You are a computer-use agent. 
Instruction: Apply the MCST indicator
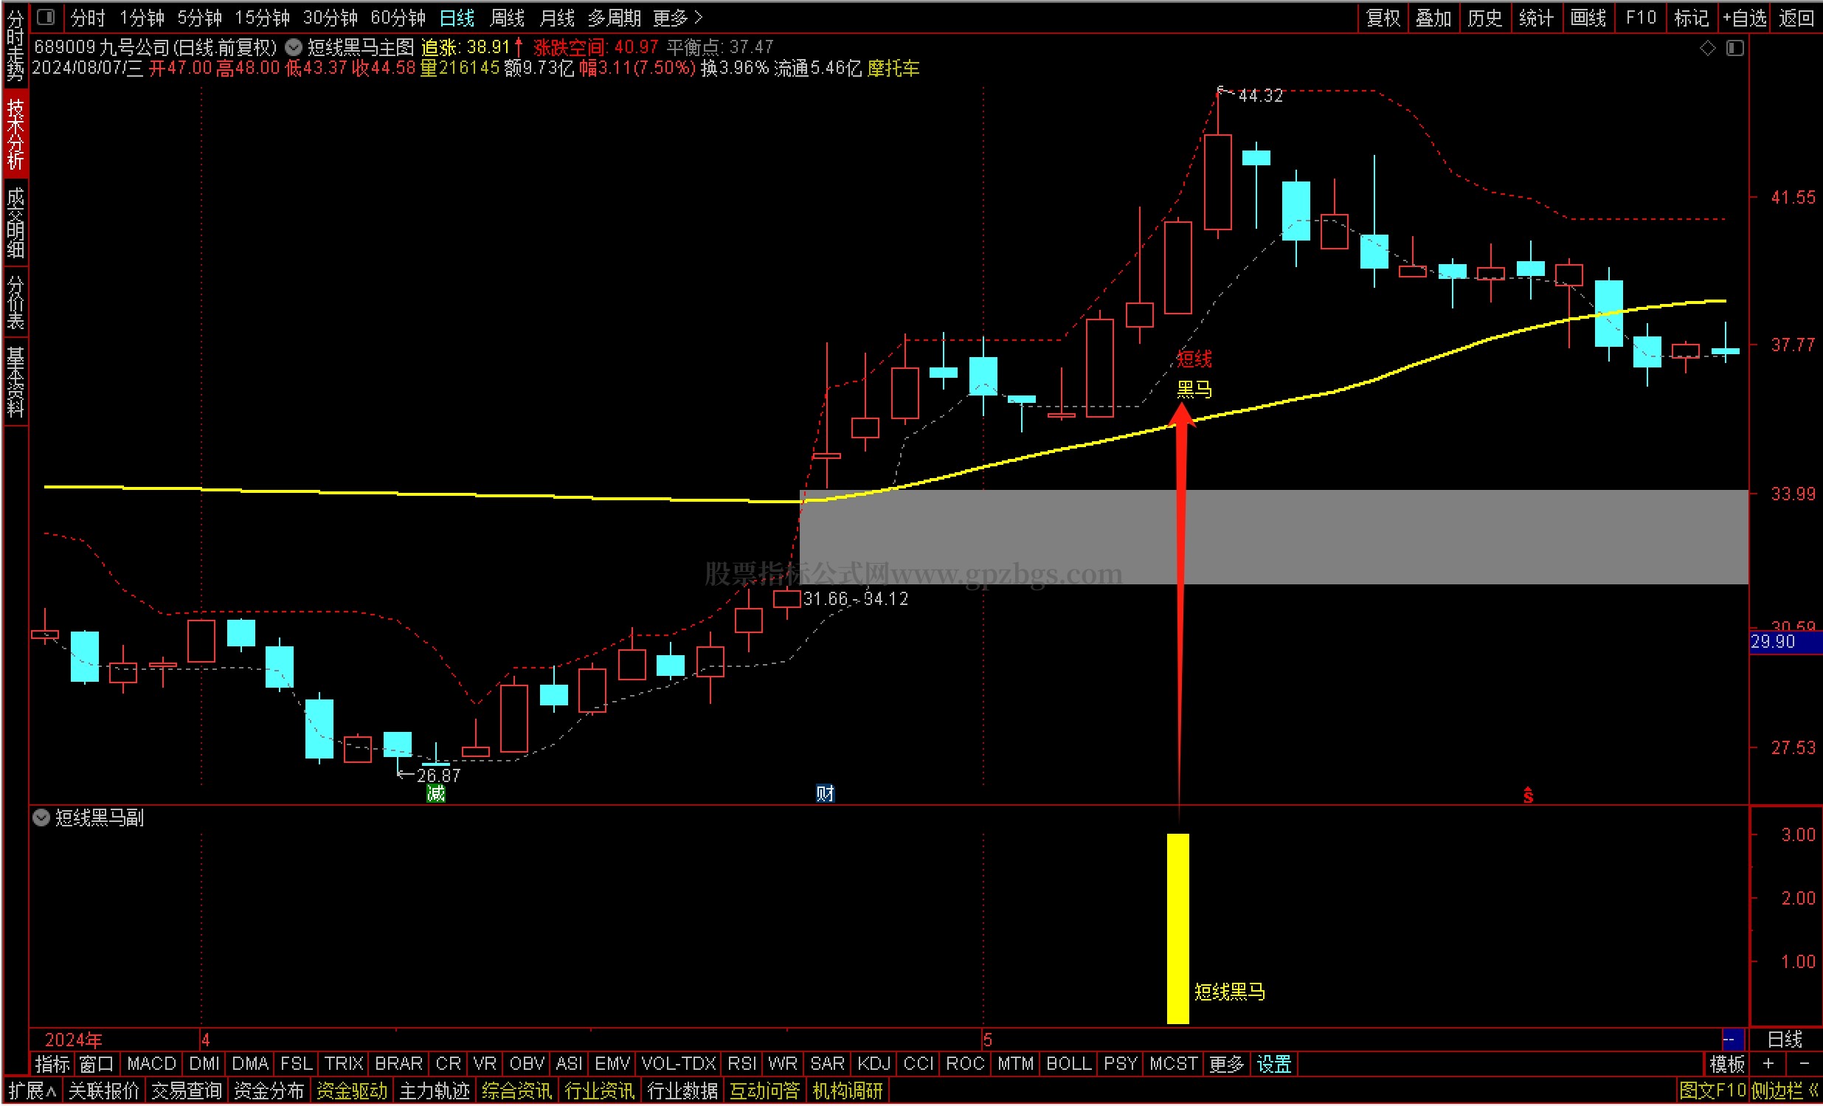coord(1174,1064)
